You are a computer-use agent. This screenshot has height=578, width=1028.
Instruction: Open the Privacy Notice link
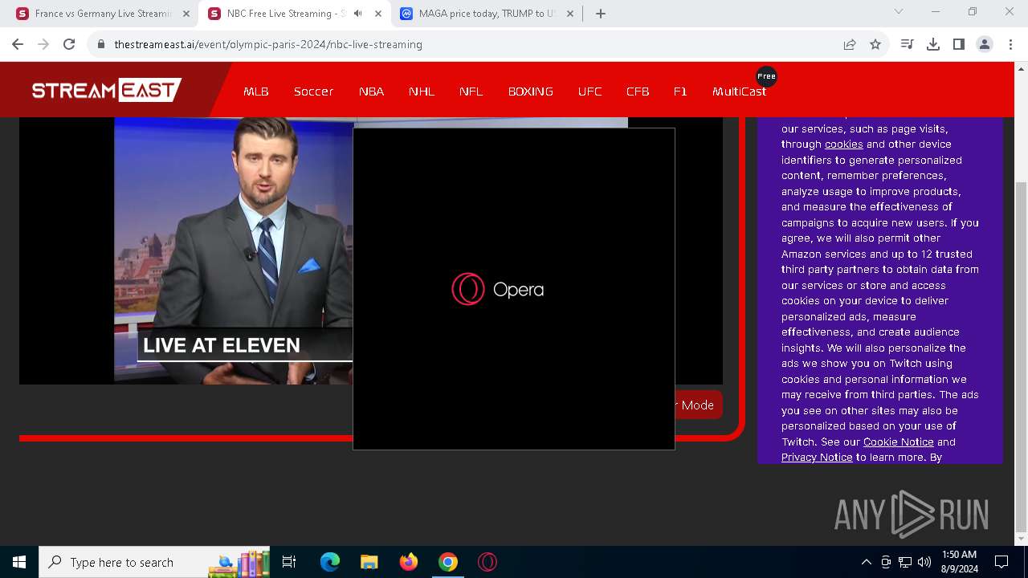coord(817,458)
